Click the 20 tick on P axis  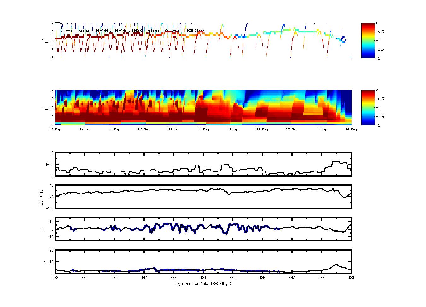51,250
